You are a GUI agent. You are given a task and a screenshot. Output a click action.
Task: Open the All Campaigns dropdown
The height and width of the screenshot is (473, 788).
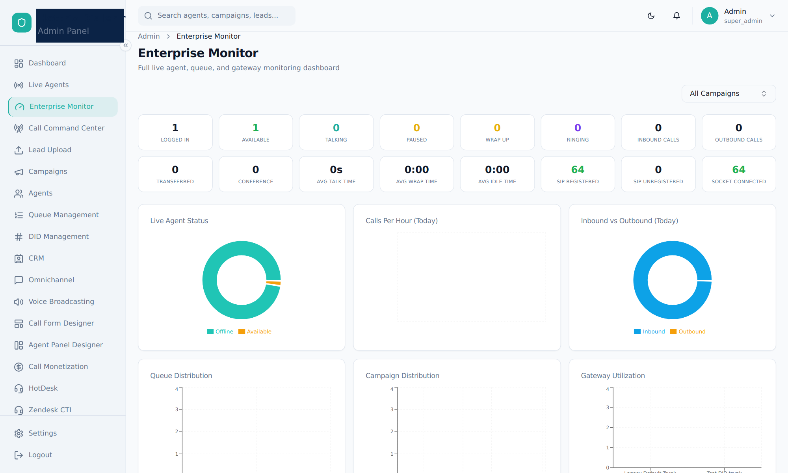729,93
